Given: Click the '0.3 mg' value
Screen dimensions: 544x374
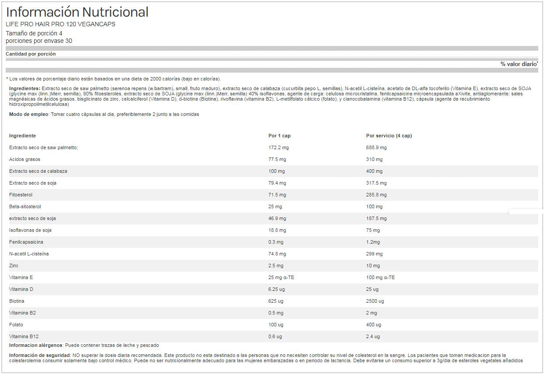Looking at the screenshot, I should (x=276, y=242).
